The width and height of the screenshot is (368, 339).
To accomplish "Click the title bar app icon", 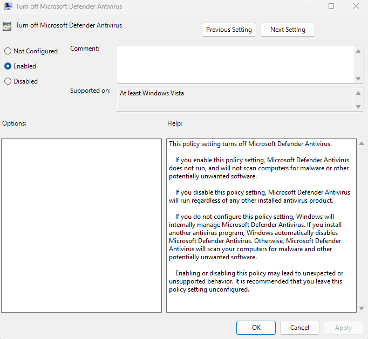I will [8, 6].
